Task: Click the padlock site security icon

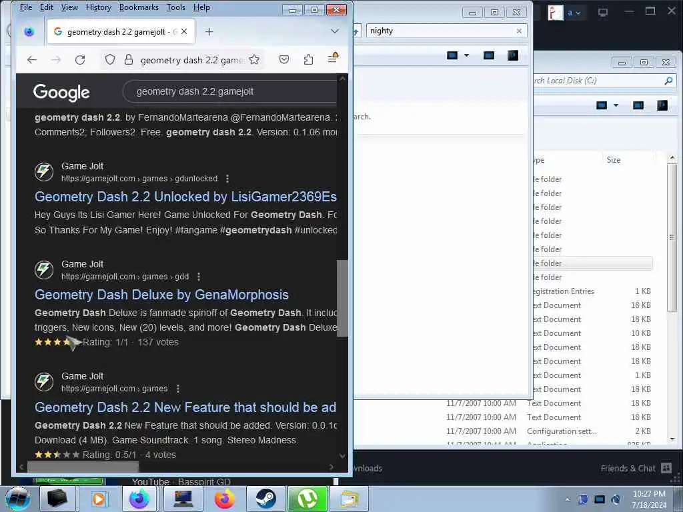Action: tap(129, 59)
